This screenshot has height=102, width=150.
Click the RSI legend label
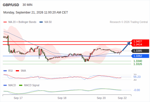pos(10,71)
